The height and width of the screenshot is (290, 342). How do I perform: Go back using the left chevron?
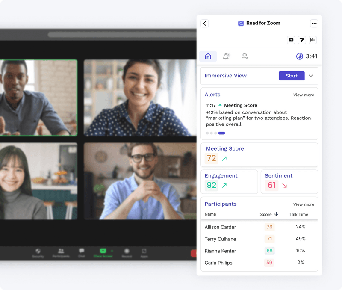click(205, 24)
